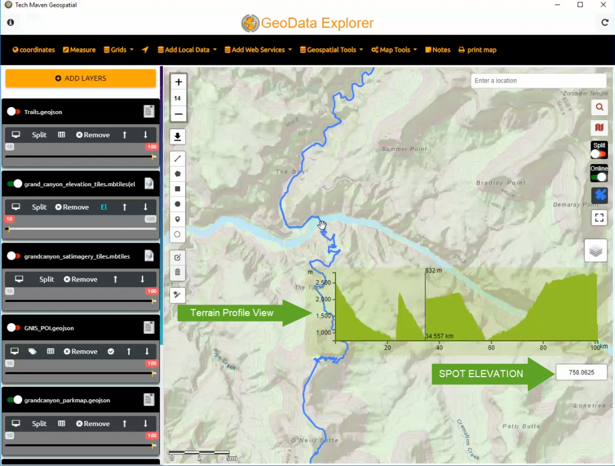Open the basemap layers stack icon

(596, 250)
